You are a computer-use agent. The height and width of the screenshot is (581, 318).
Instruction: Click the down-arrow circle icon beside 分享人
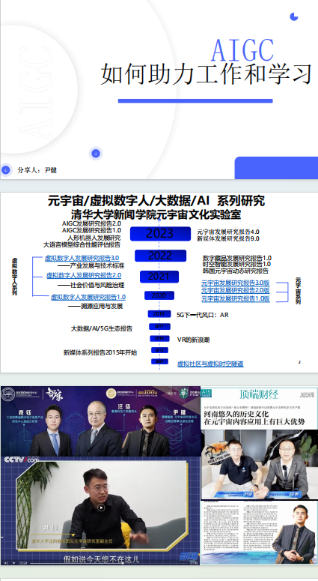tap(5, 169)
